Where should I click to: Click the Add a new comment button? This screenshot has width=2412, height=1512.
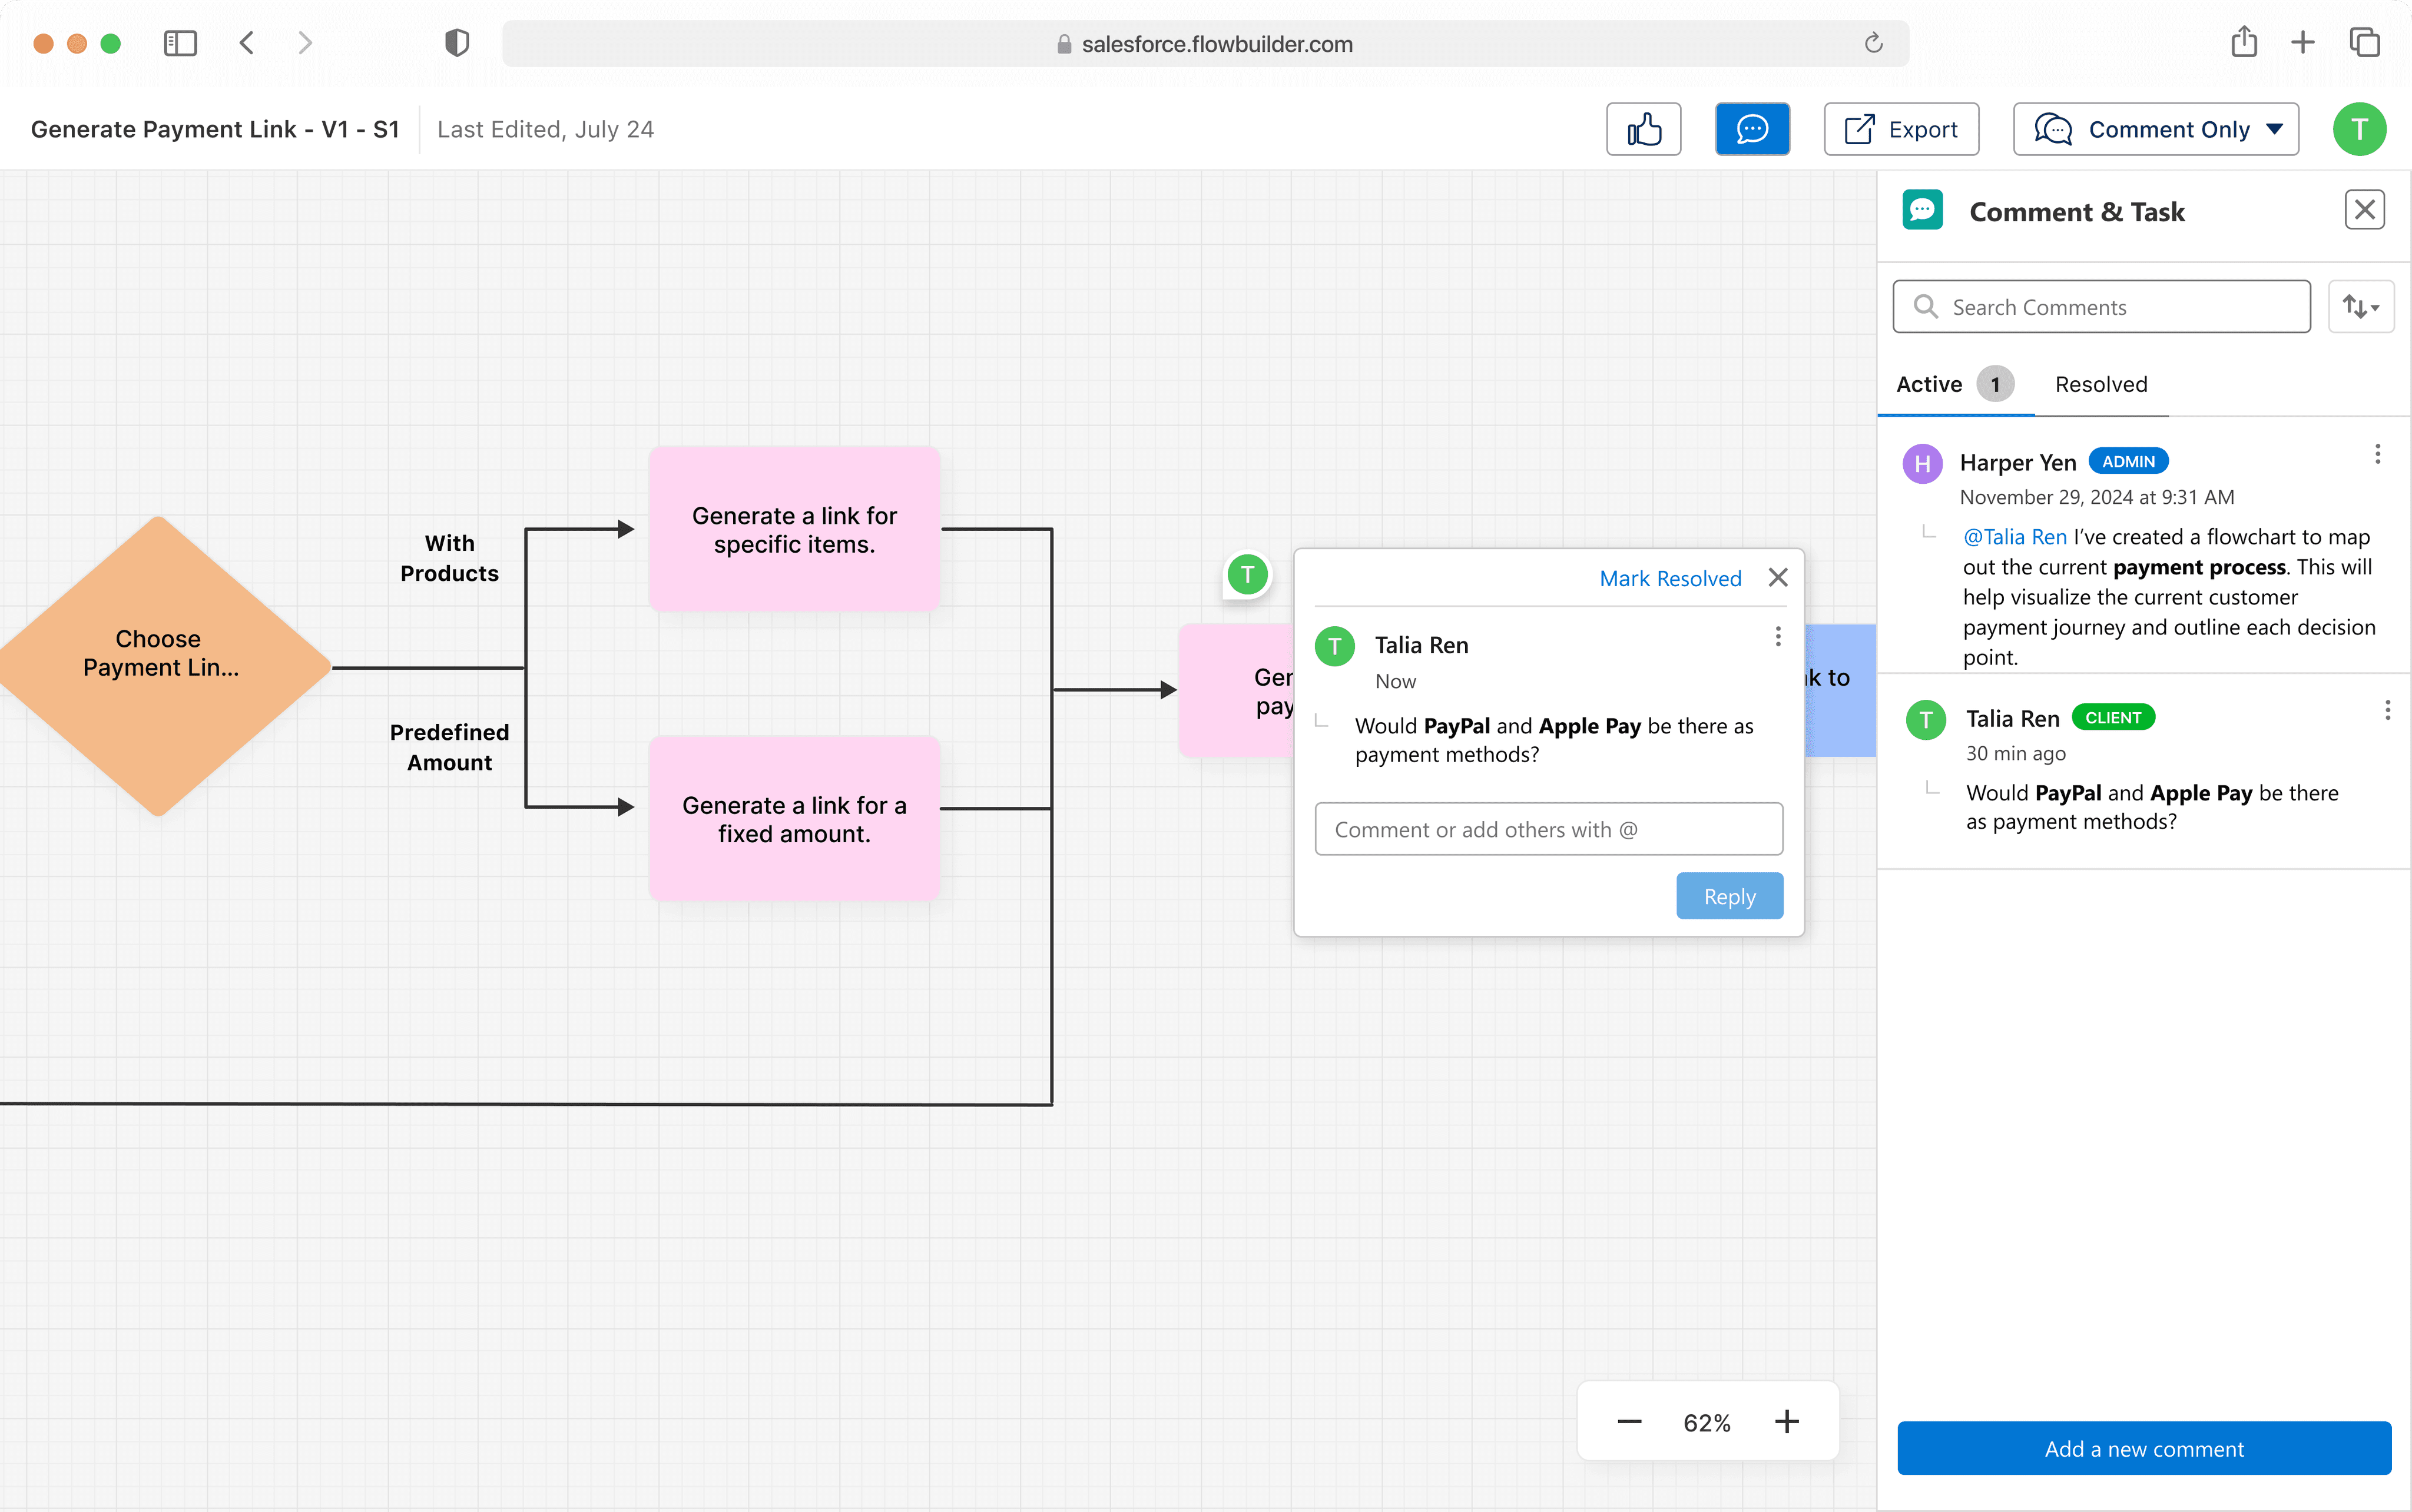click(2143, 1448)
